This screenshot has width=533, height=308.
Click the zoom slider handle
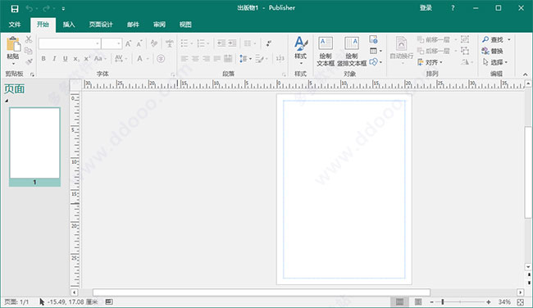[x=443, y=302]
